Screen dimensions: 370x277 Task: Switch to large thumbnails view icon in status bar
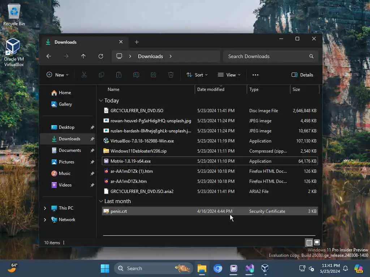coord(317,242)
